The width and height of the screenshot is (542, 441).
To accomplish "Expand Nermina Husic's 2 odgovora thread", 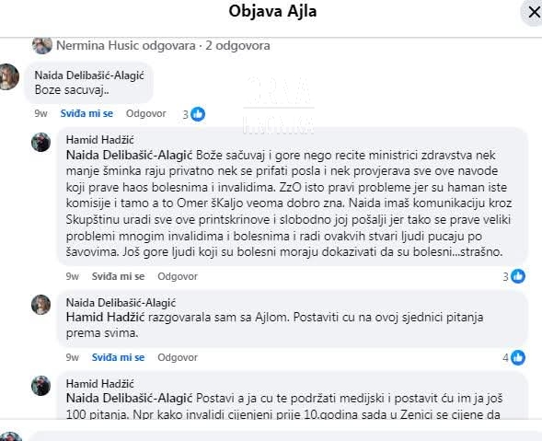I will 163,45.
